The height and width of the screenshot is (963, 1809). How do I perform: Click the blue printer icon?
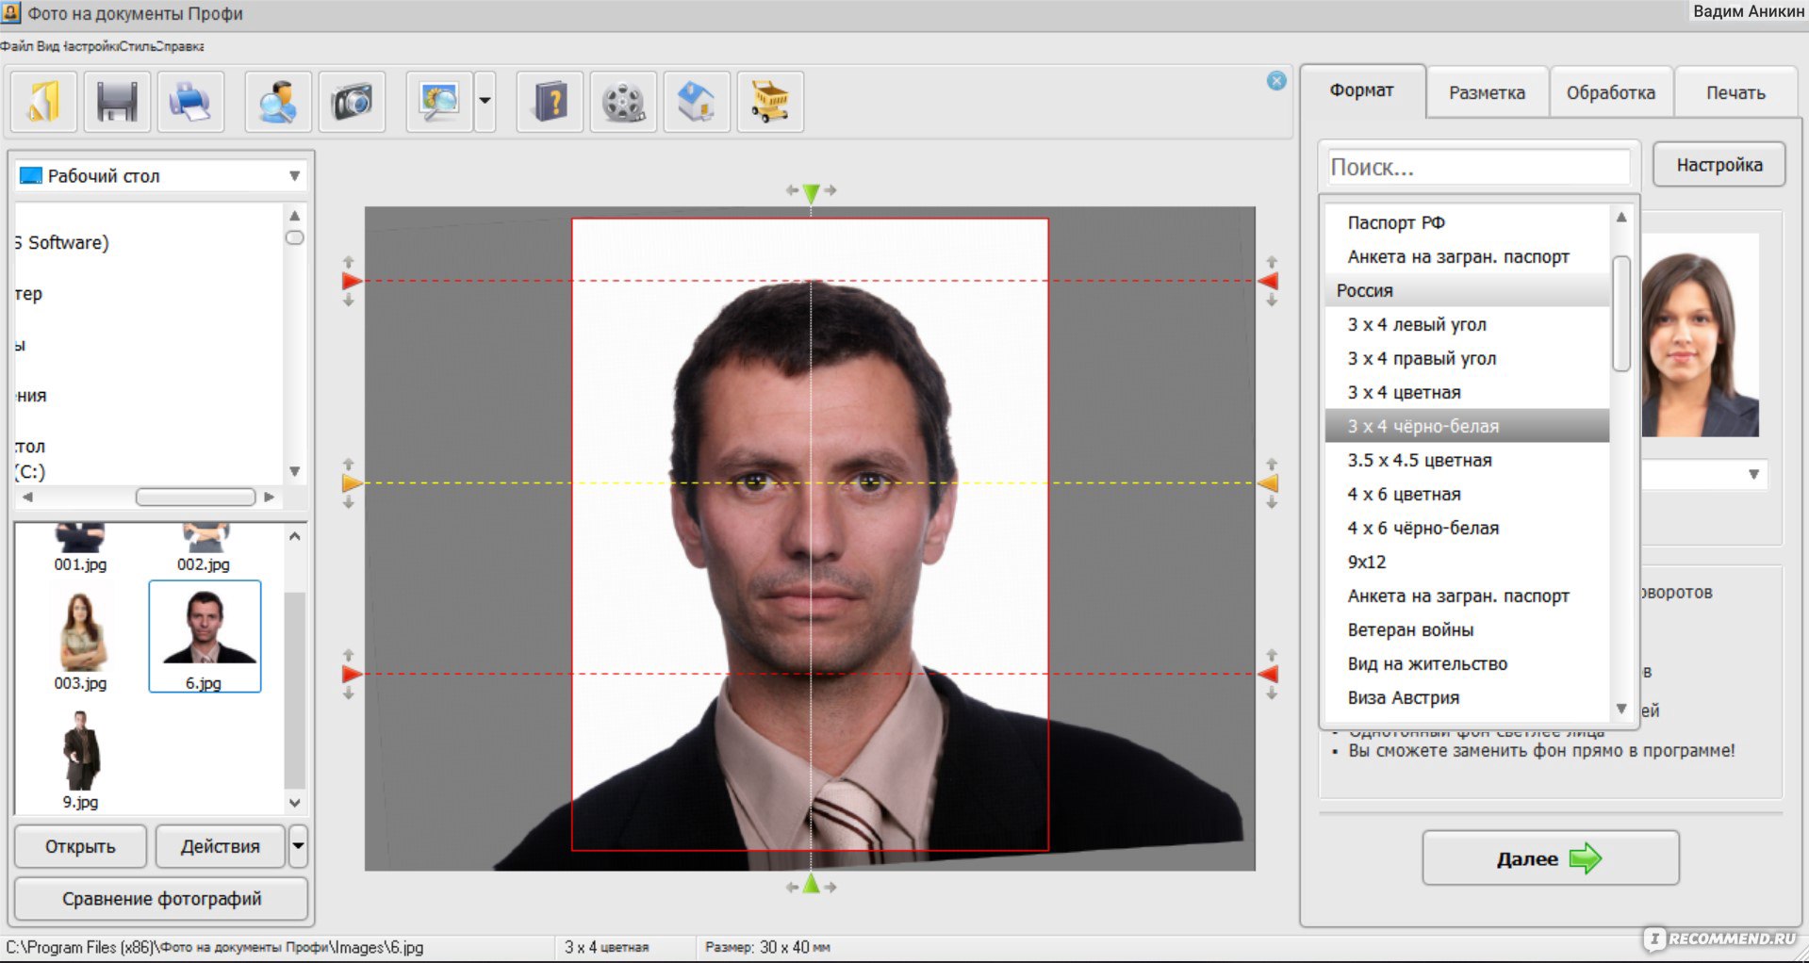[190, 102]
